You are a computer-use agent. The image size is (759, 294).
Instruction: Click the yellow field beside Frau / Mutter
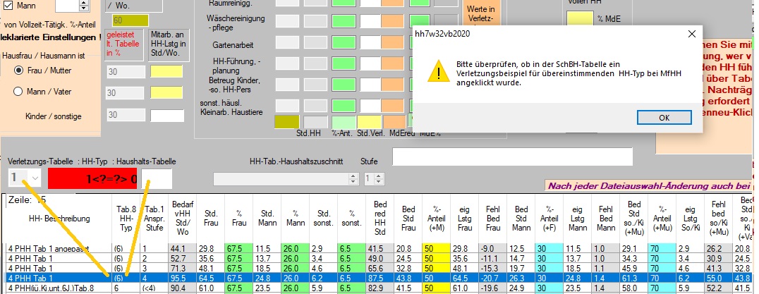coord(166,71)
